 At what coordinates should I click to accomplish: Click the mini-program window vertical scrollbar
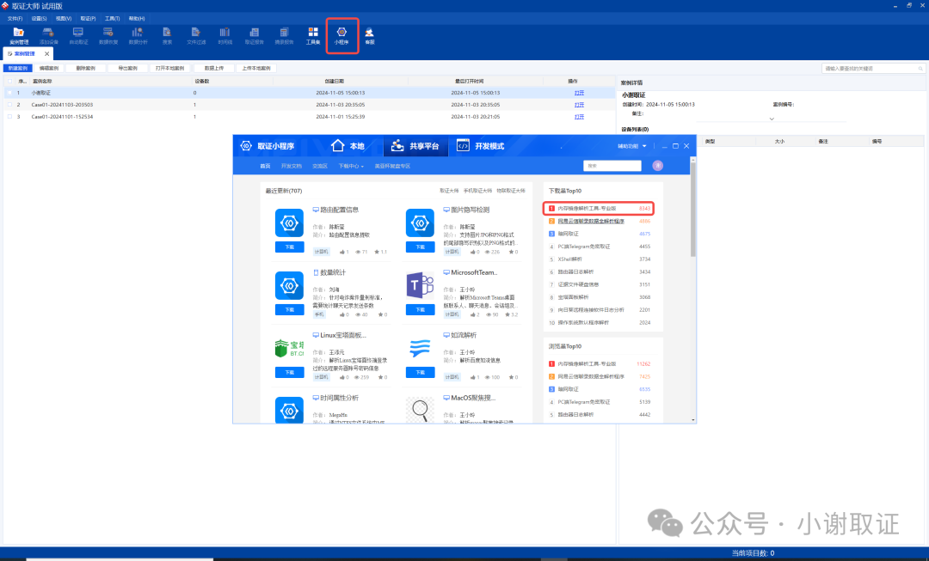(692, 207)
